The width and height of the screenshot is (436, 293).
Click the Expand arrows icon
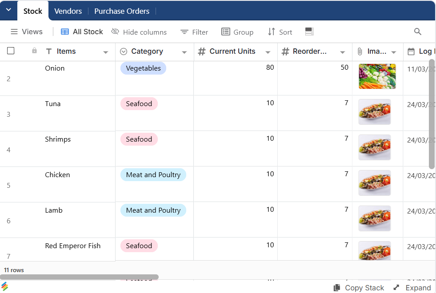[396, 287]
